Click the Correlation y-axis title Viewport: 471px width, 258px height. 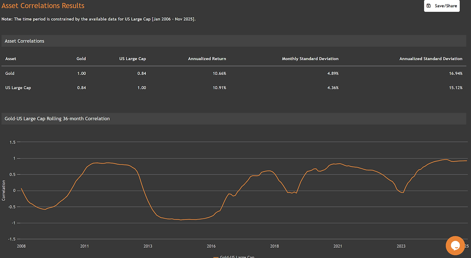4,190
